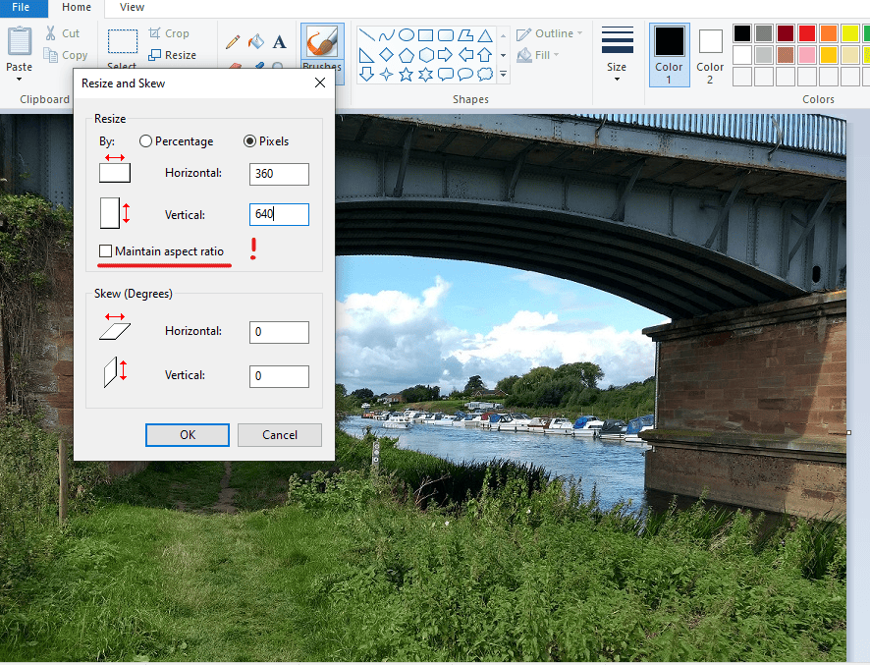
Task: Select the Pencil tool
Action: pos(233,41)
